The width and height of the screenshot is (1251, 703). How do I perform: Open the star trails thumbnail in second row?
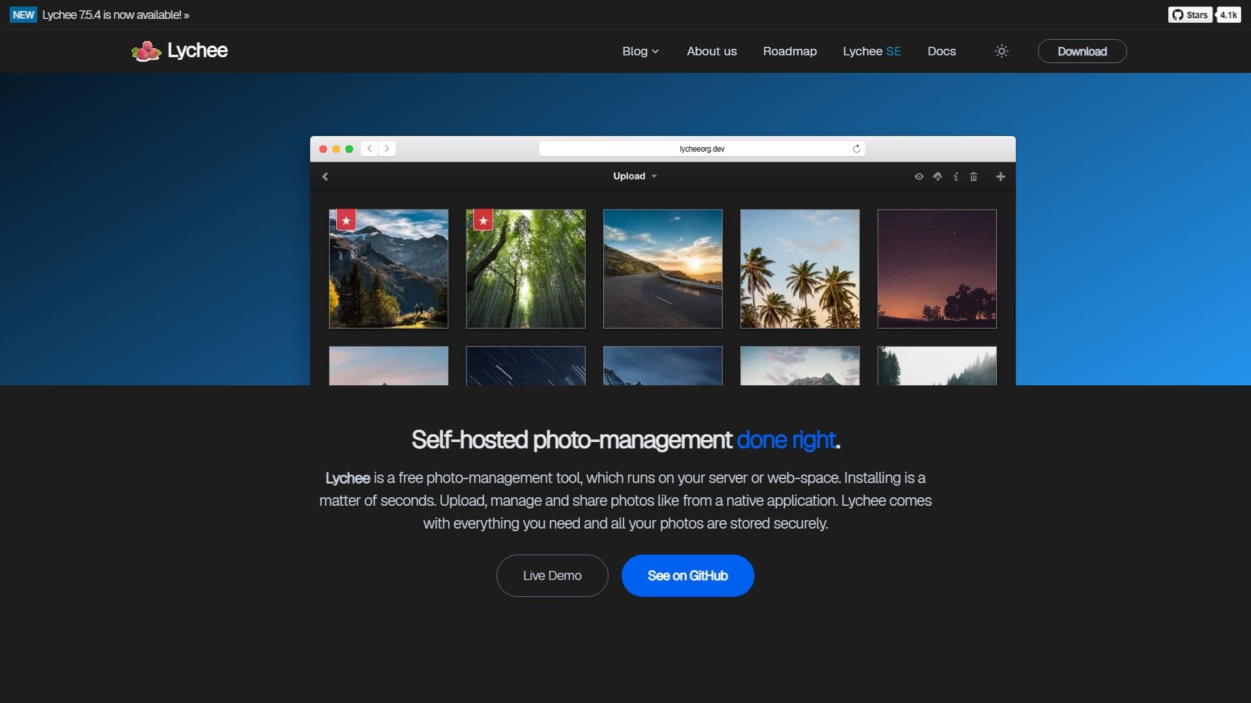(x=526, y=366)
